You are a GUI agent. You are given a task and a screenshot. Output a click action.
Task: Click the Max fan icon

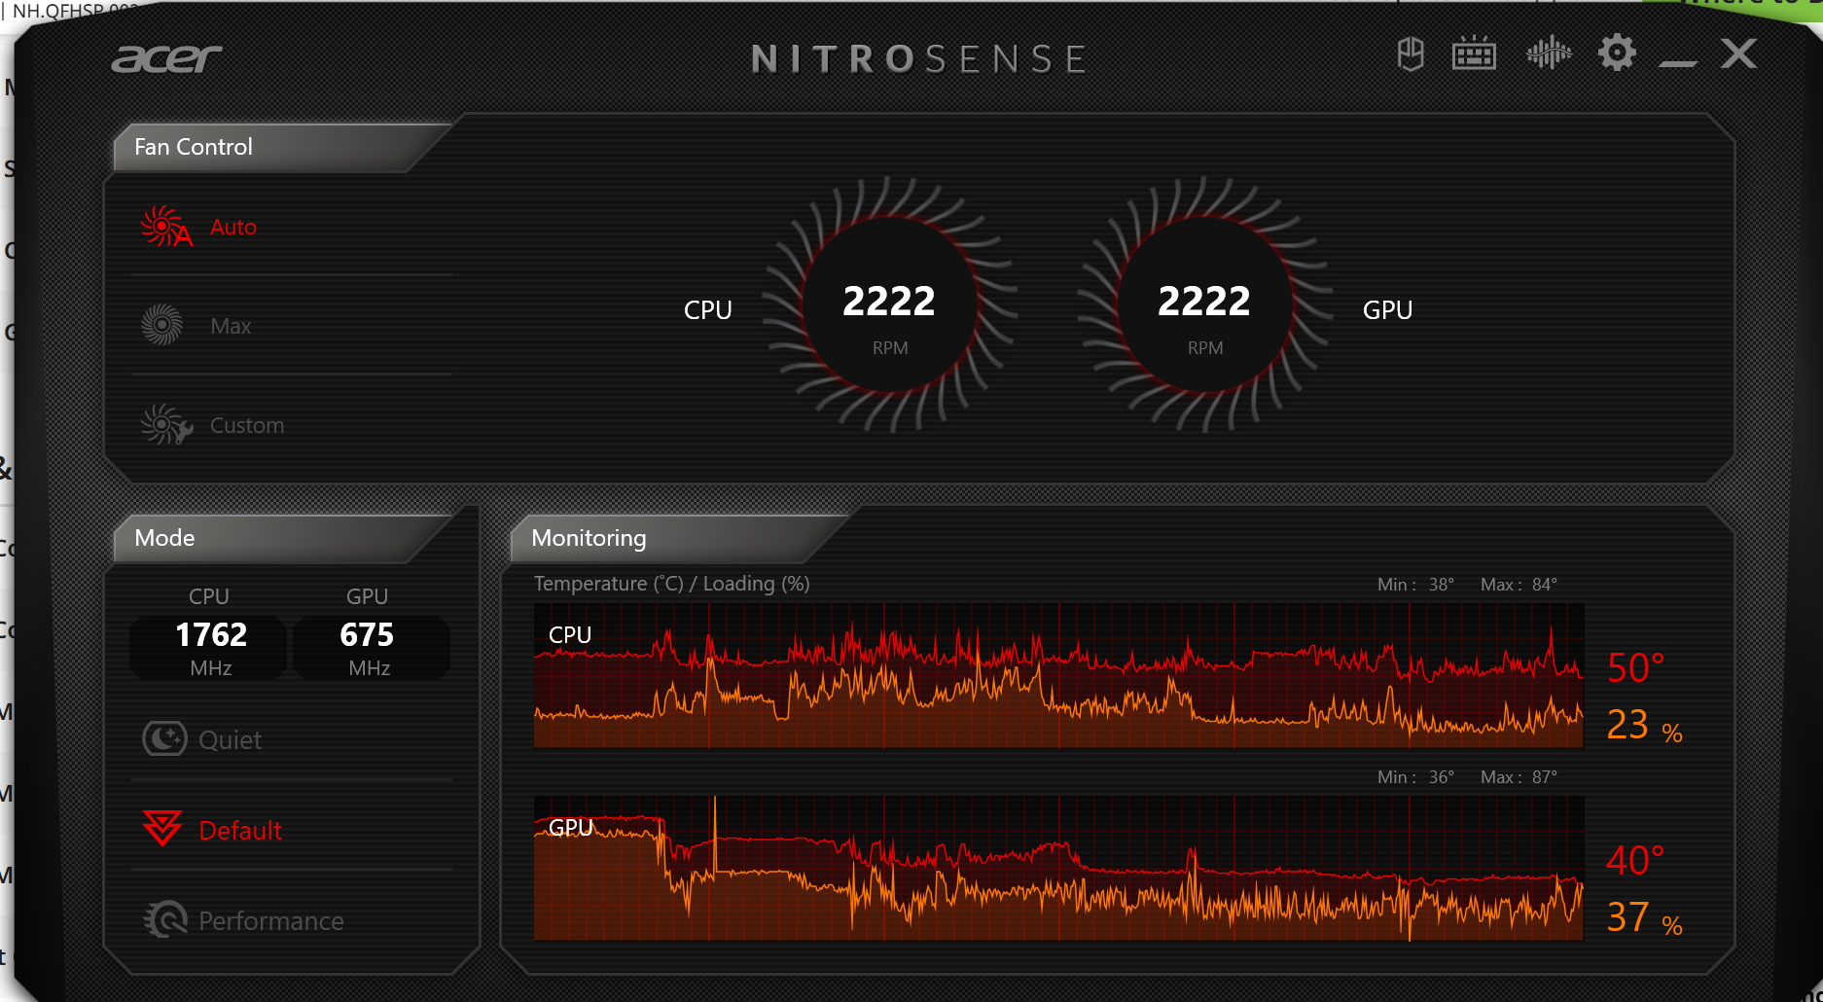[x=161, y=325]
